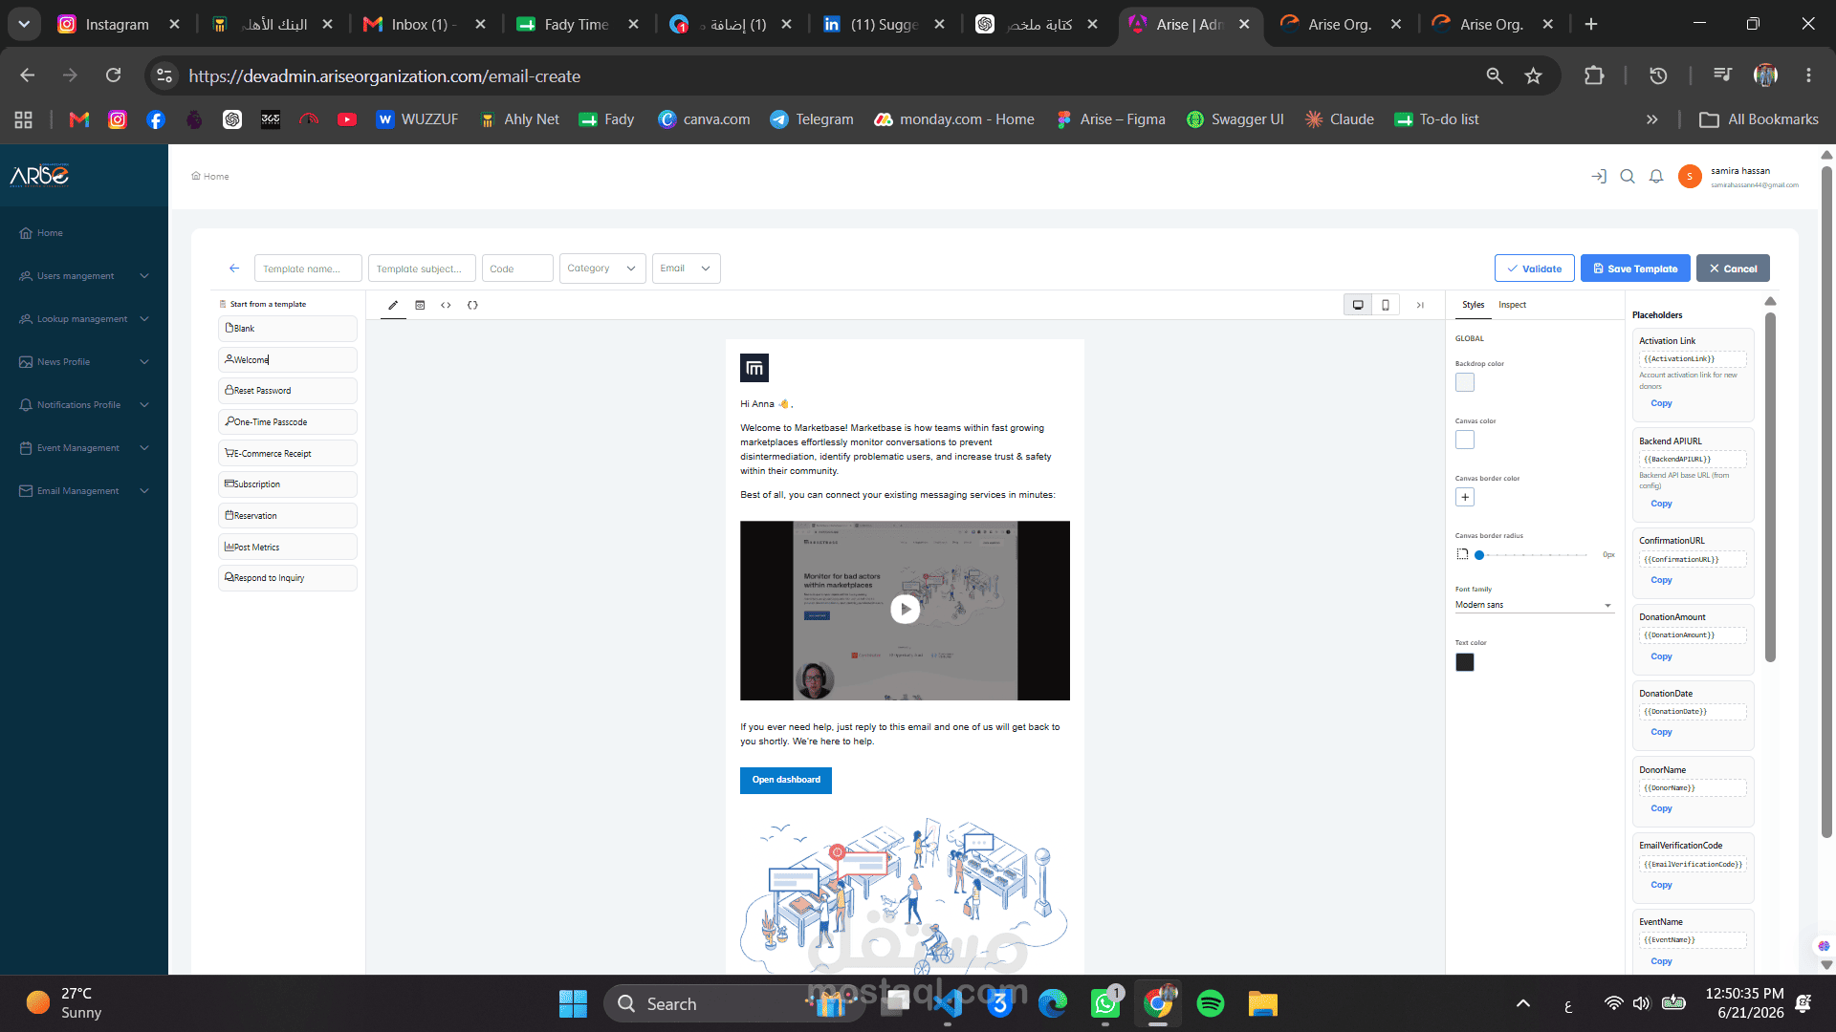Screen dimensions: 1836x1032
Task: Switch to the Inspect tab
Action: tap(1512, 305)
